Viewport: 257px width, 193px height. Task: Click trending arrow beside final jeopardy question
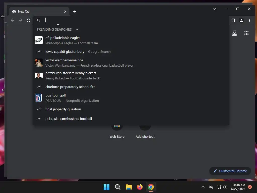coord(39,109)
